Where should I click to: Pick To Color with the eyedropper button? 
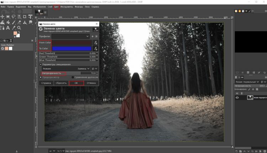95,49
